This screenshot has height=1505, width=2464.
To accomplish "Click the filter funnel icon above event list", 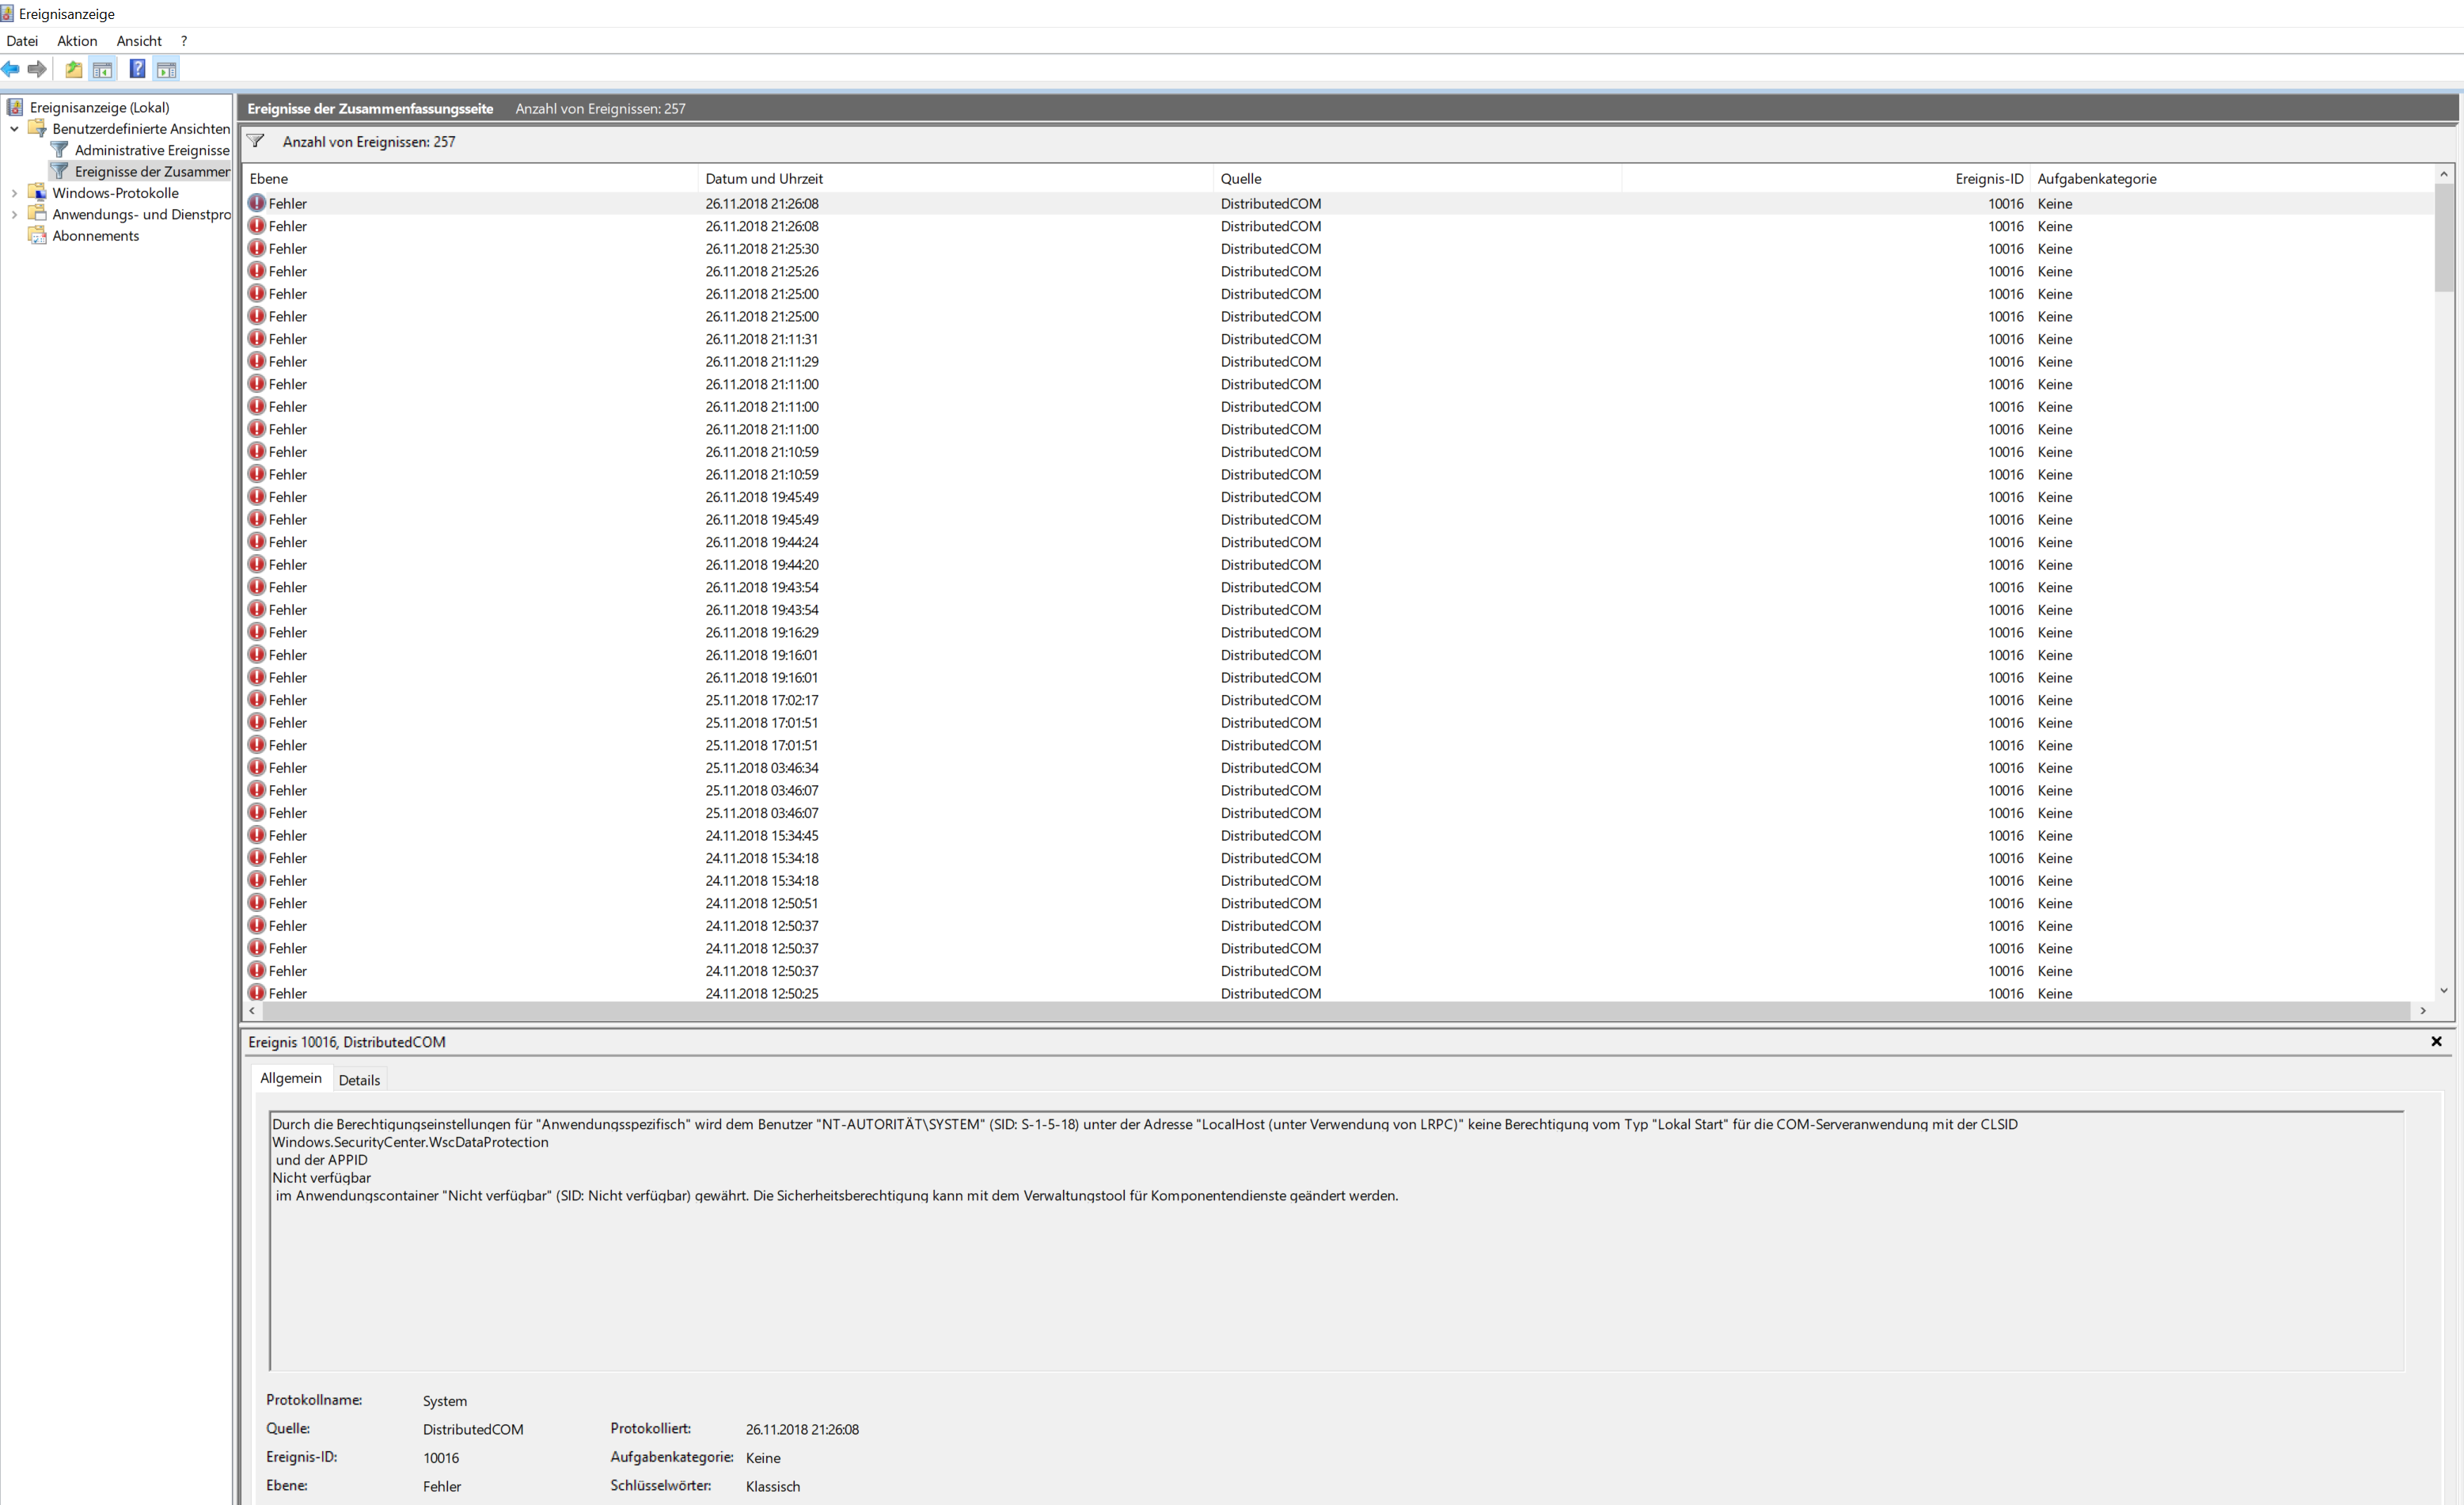I will (x=256, y=141).
